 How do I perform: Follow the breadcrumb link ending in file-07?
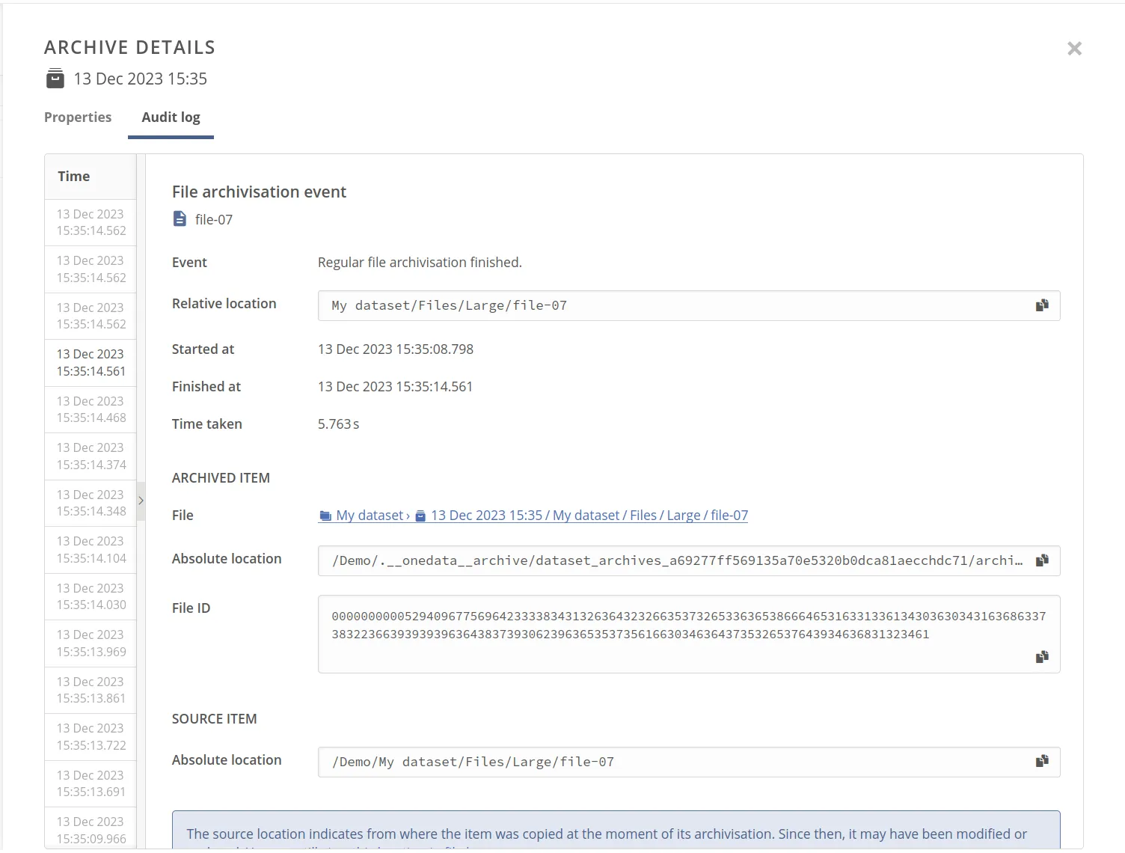coord(589,515)
